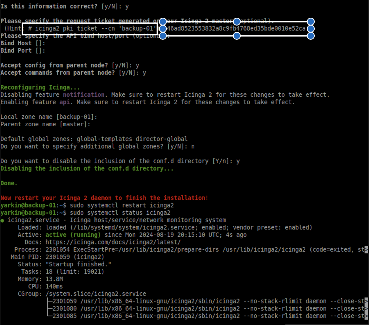This screenshot has width=369, height=325.
Task: Click the bottom-middle selection resize handle
Action: (x=236, y=36)
